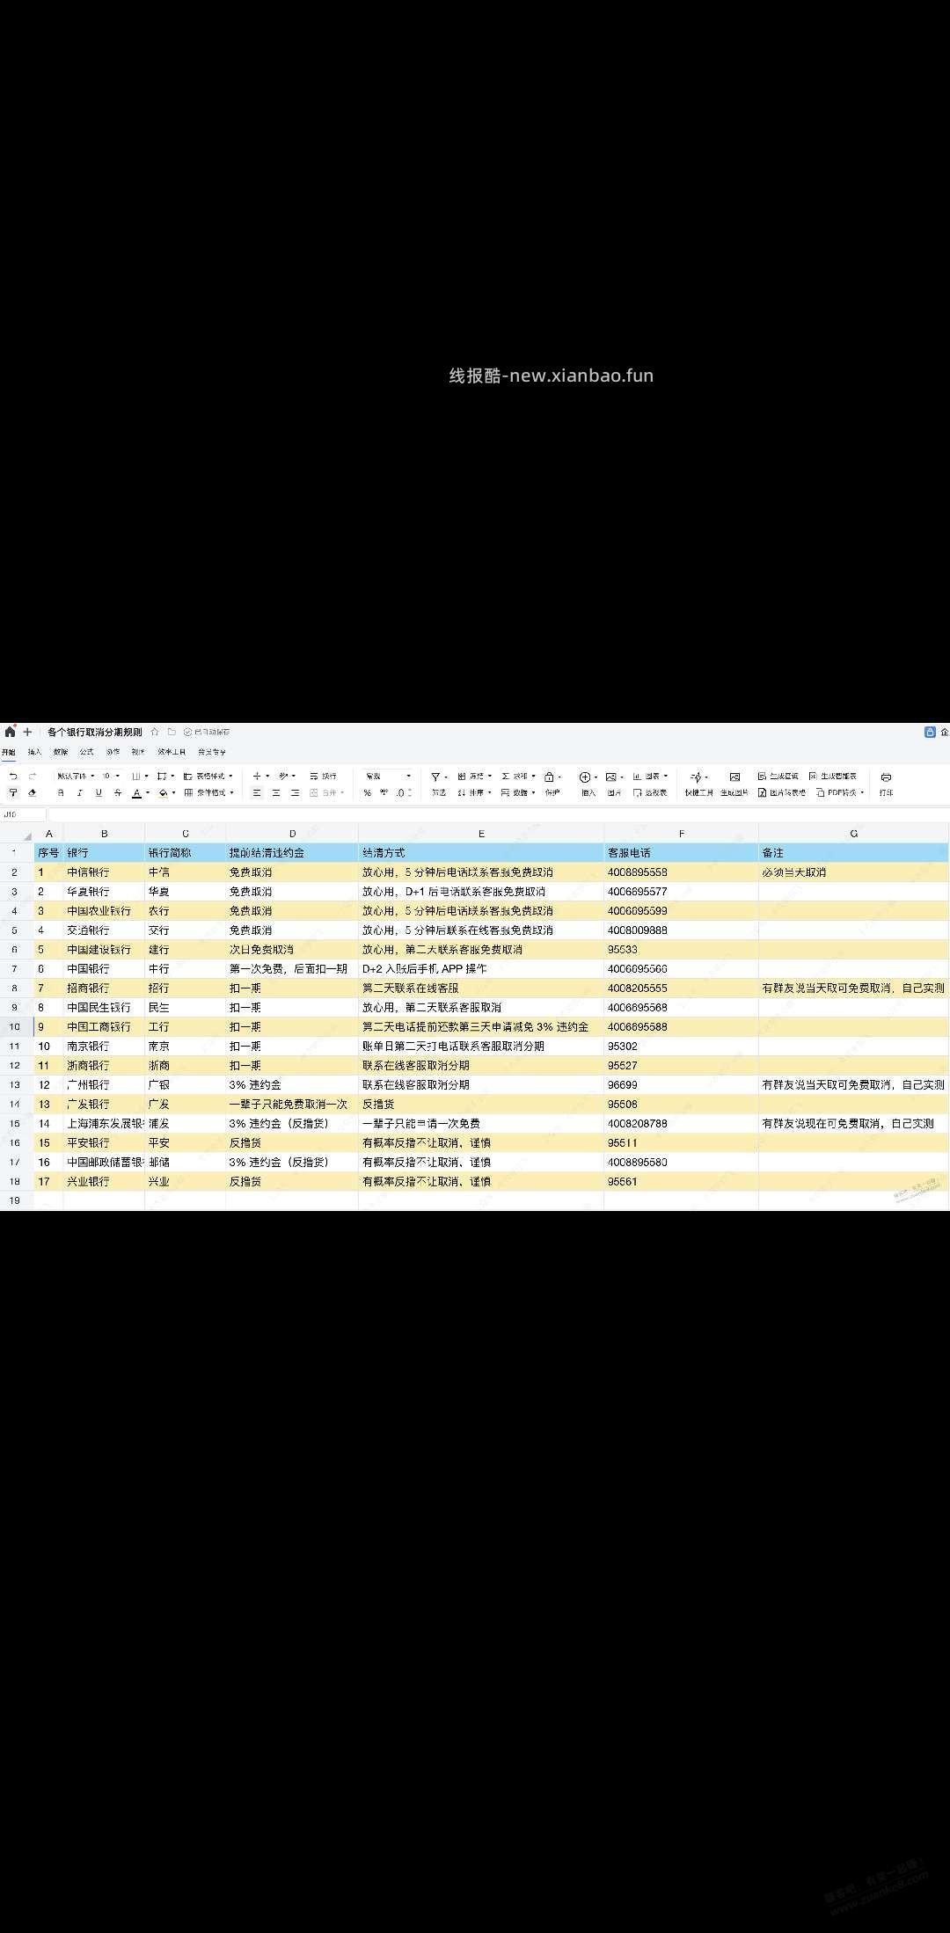Click the 透视表 button
This screenshot has width=950, height=1933.
(x=650, y=793)
